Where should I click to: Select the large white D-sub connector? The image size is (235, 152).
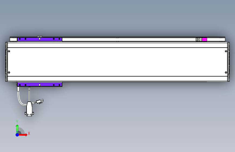pyautogui.click(x=29, y=109)
